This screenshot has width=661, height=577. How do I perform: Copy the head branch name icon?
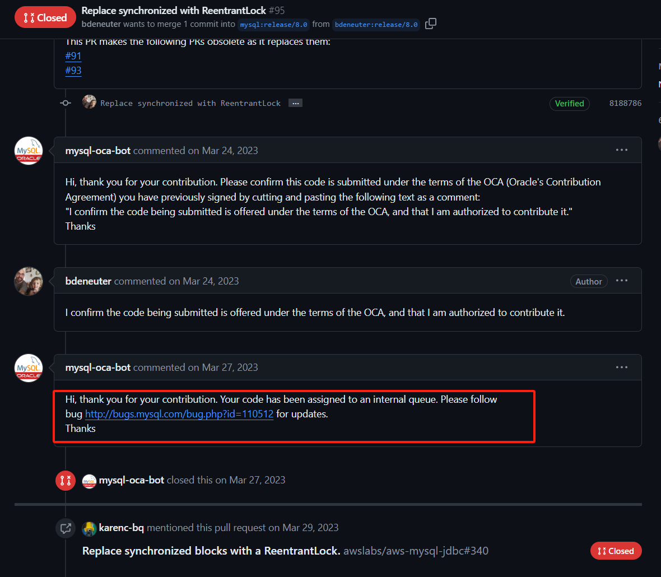pos(431,24)
